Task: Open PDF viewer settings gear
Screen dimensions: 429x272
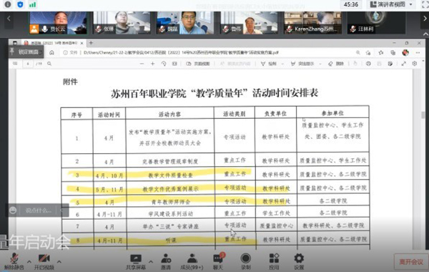Action: 415,64
